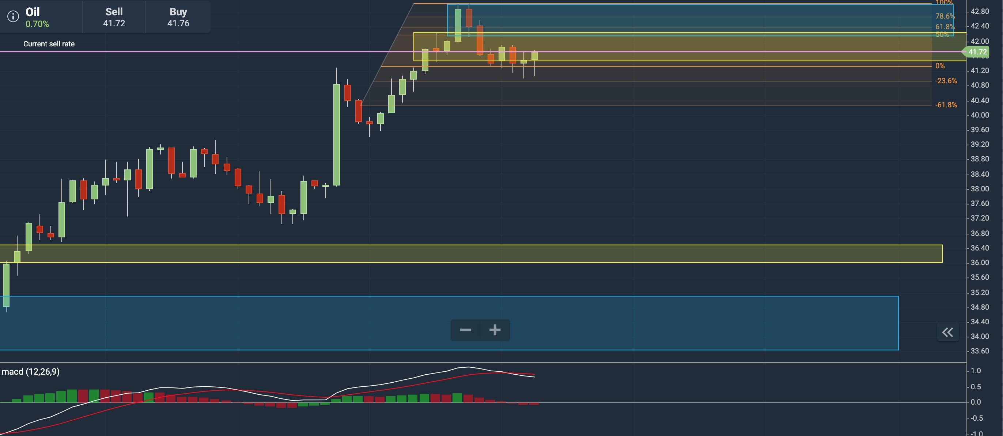The width and height of the screenshot is (1003, 436).
Task: Click the 34.40 price axis label
Action: (x=980, y=322)
